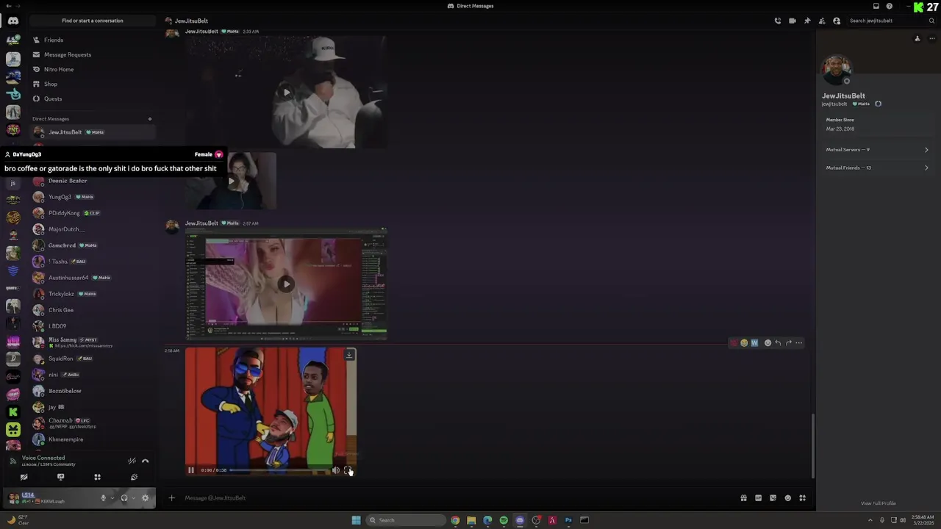Open the Trickylokz conversation

pyautogui.click(x=93, y=294)
